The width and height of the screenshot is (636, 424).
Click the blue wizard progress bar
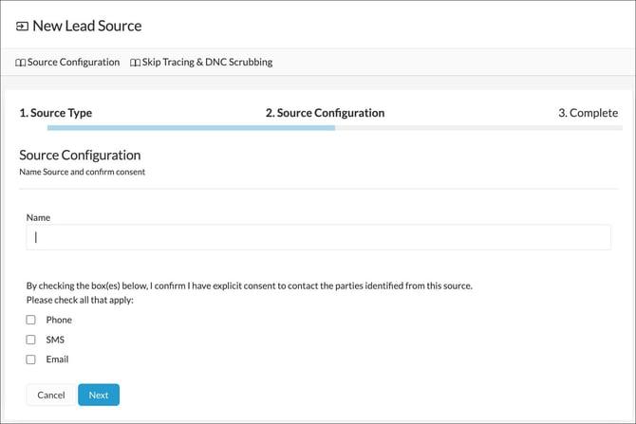click(190, 127)
